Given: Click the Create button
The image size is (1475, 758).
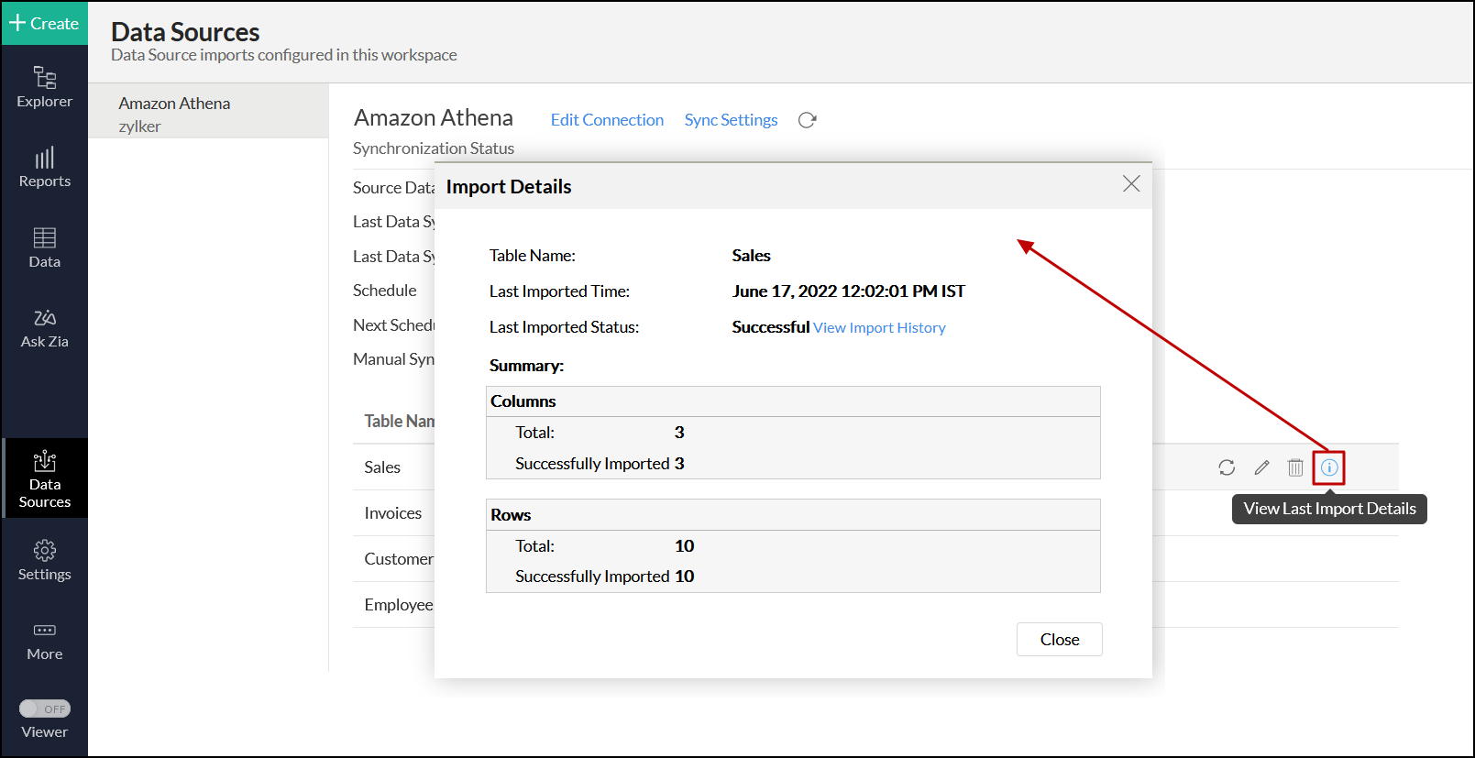Looking at the screenshot, I should tap(44, 23).
